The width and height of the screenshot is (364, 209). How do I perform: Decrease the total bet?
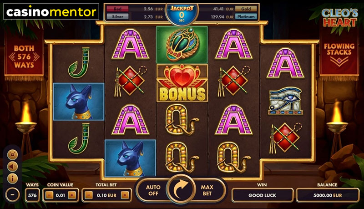[88, 195]
